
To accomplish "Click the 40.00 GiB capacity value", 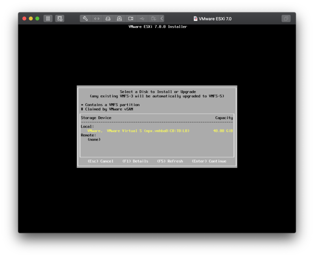I will 223,131.
